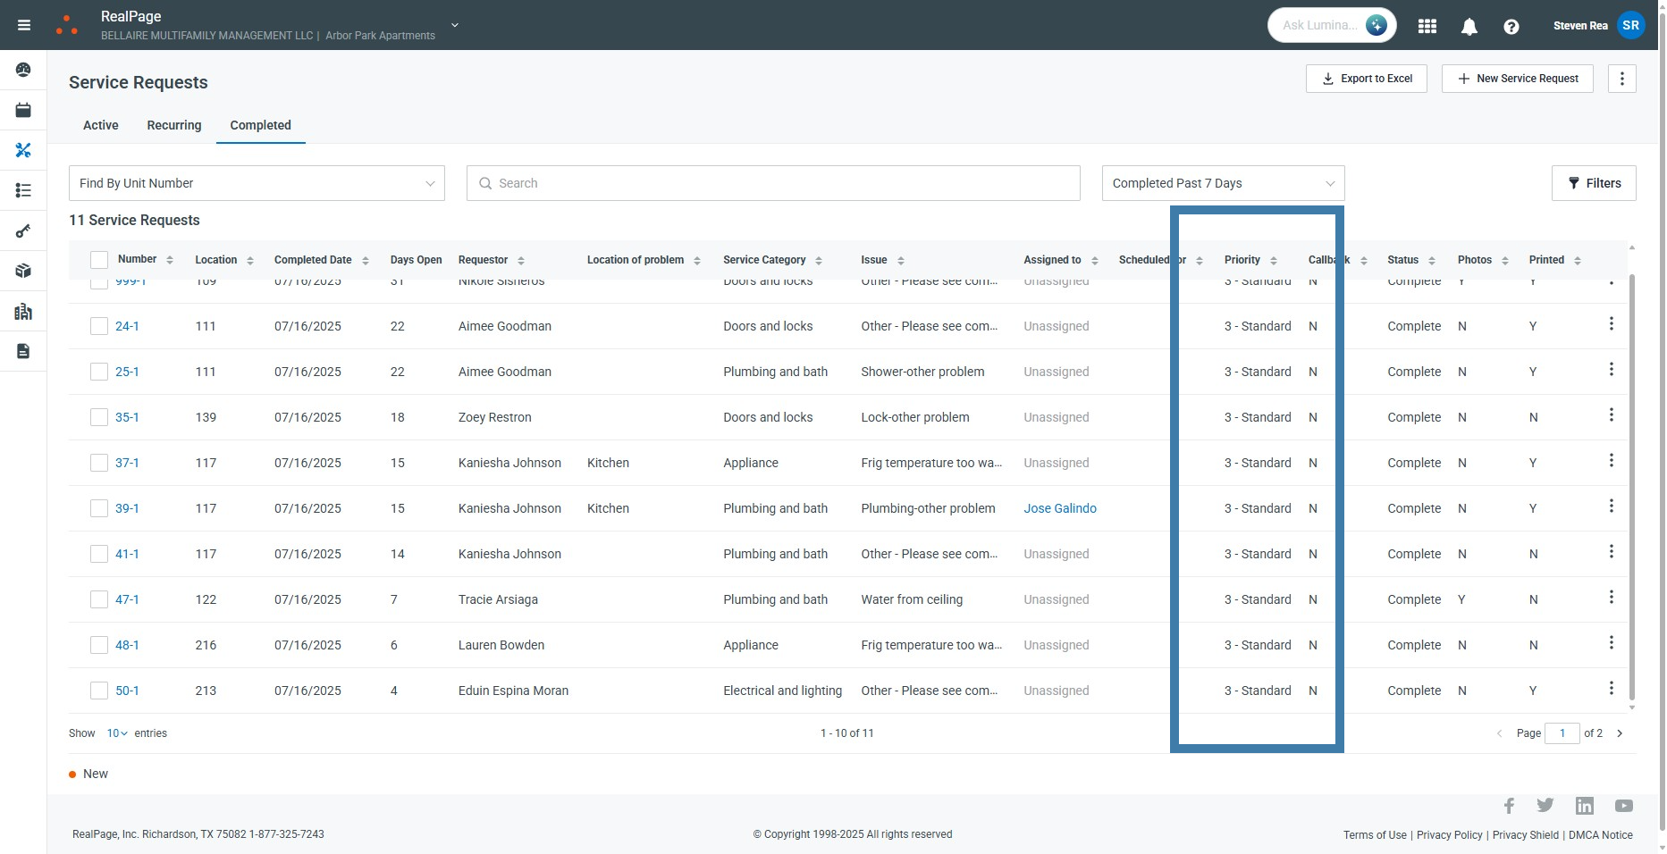Open the hamburger navigation menu
Screen dimensions: 1667x854
point(24,25)
